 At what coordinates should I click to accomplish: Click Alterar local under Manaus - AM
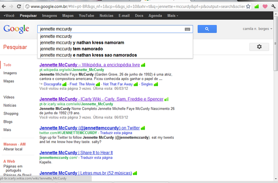coord(13,149)
